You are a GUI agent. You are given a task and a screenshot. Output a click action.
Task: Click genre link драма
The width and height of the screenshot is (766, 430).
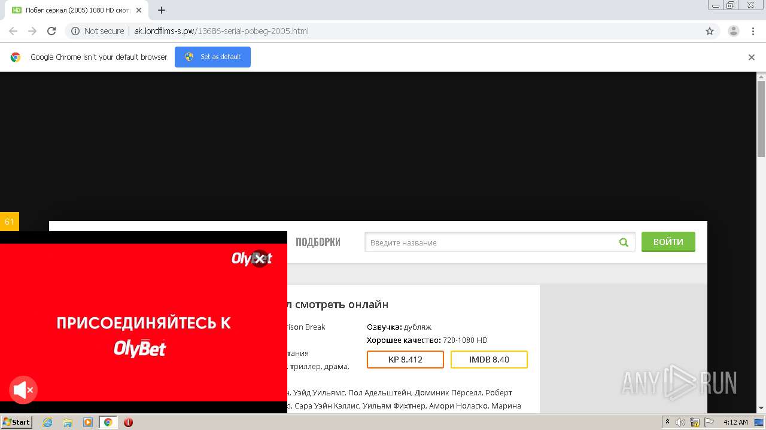[336, 366]
